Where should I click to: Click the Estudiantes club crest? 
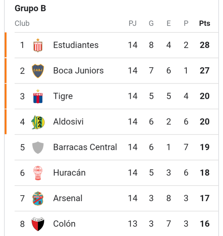38,45
